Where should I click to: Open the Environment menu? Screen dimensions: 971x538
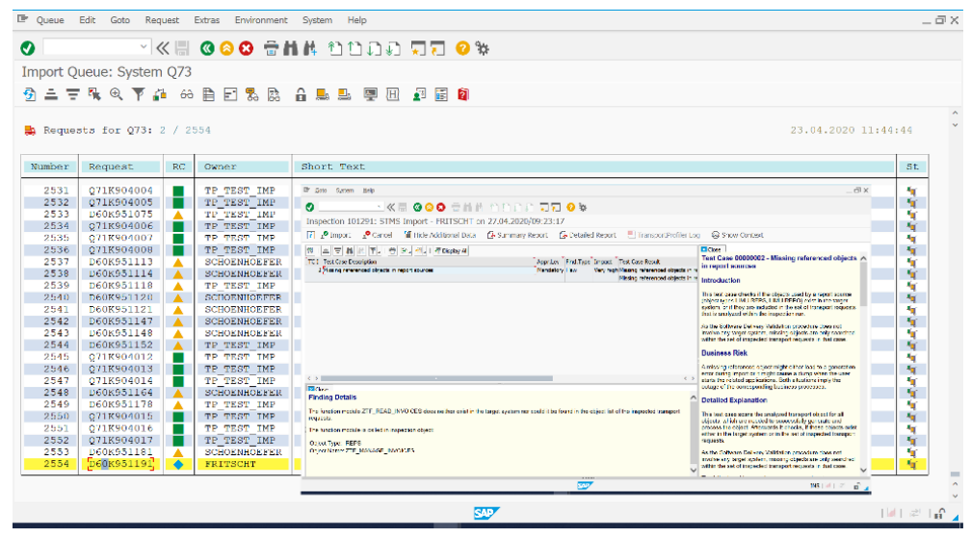(261, 20)
